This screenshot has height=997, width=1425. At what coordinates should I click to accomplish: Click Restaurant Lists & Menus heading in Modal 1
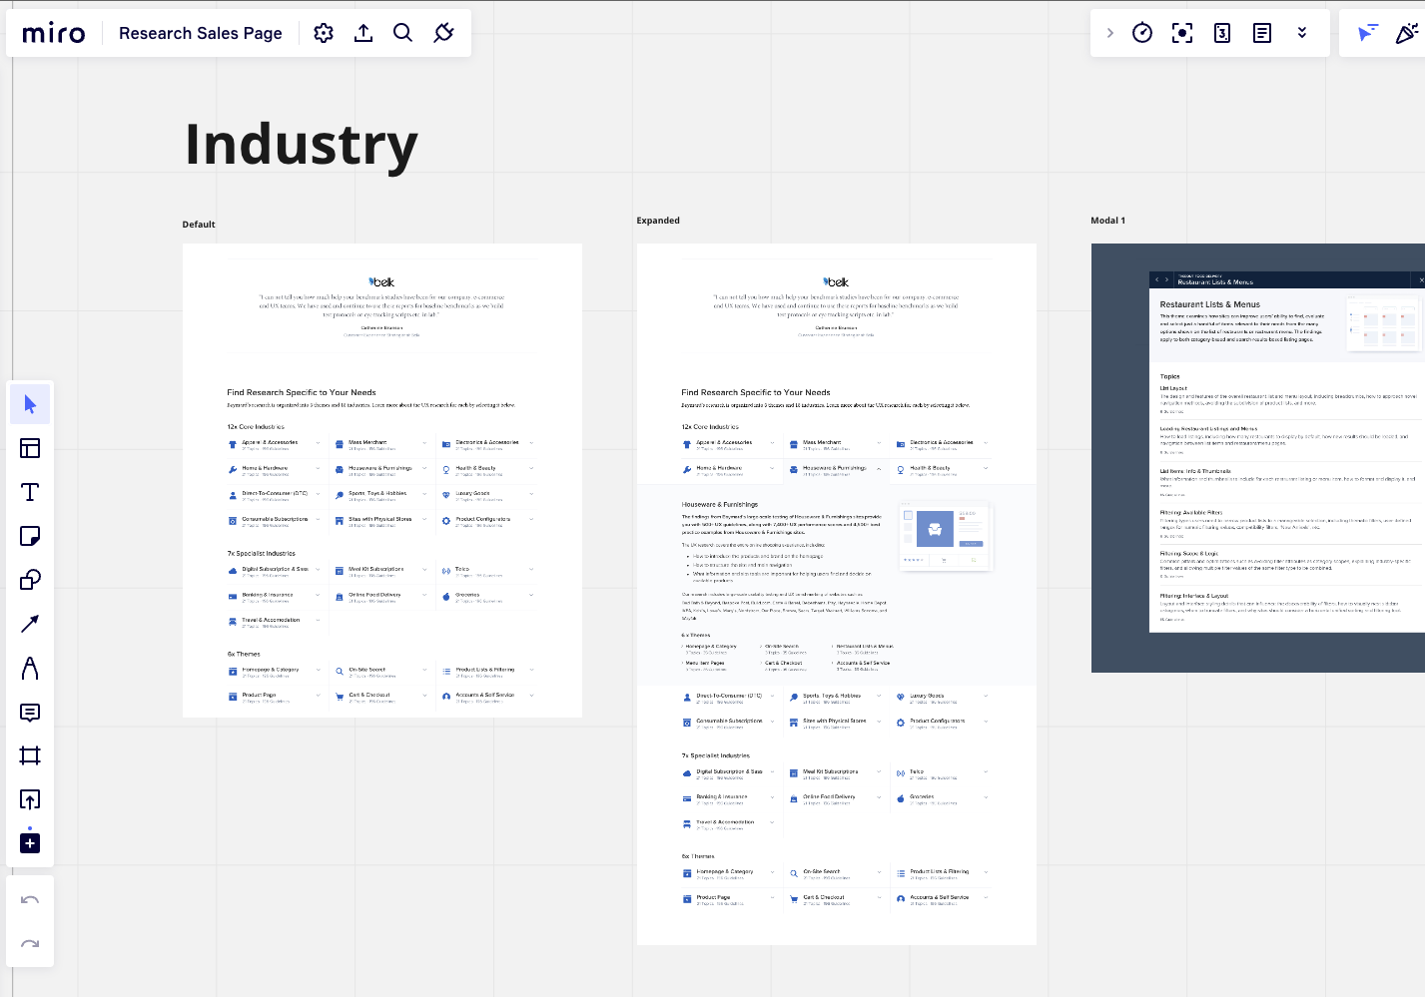pyautogui.click(x=1209, y=304)
